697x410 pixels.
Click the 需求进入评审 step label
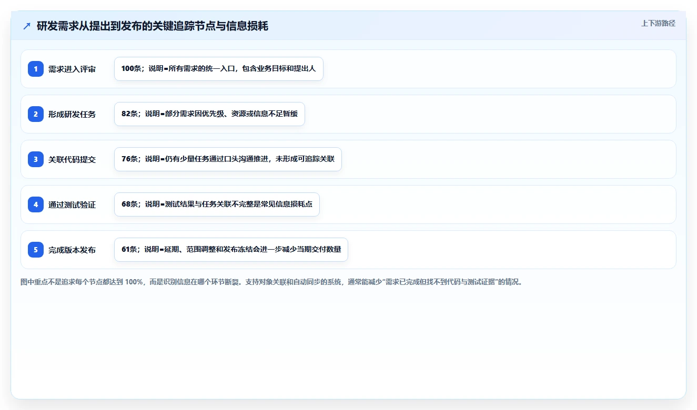(x=72, y=69)
